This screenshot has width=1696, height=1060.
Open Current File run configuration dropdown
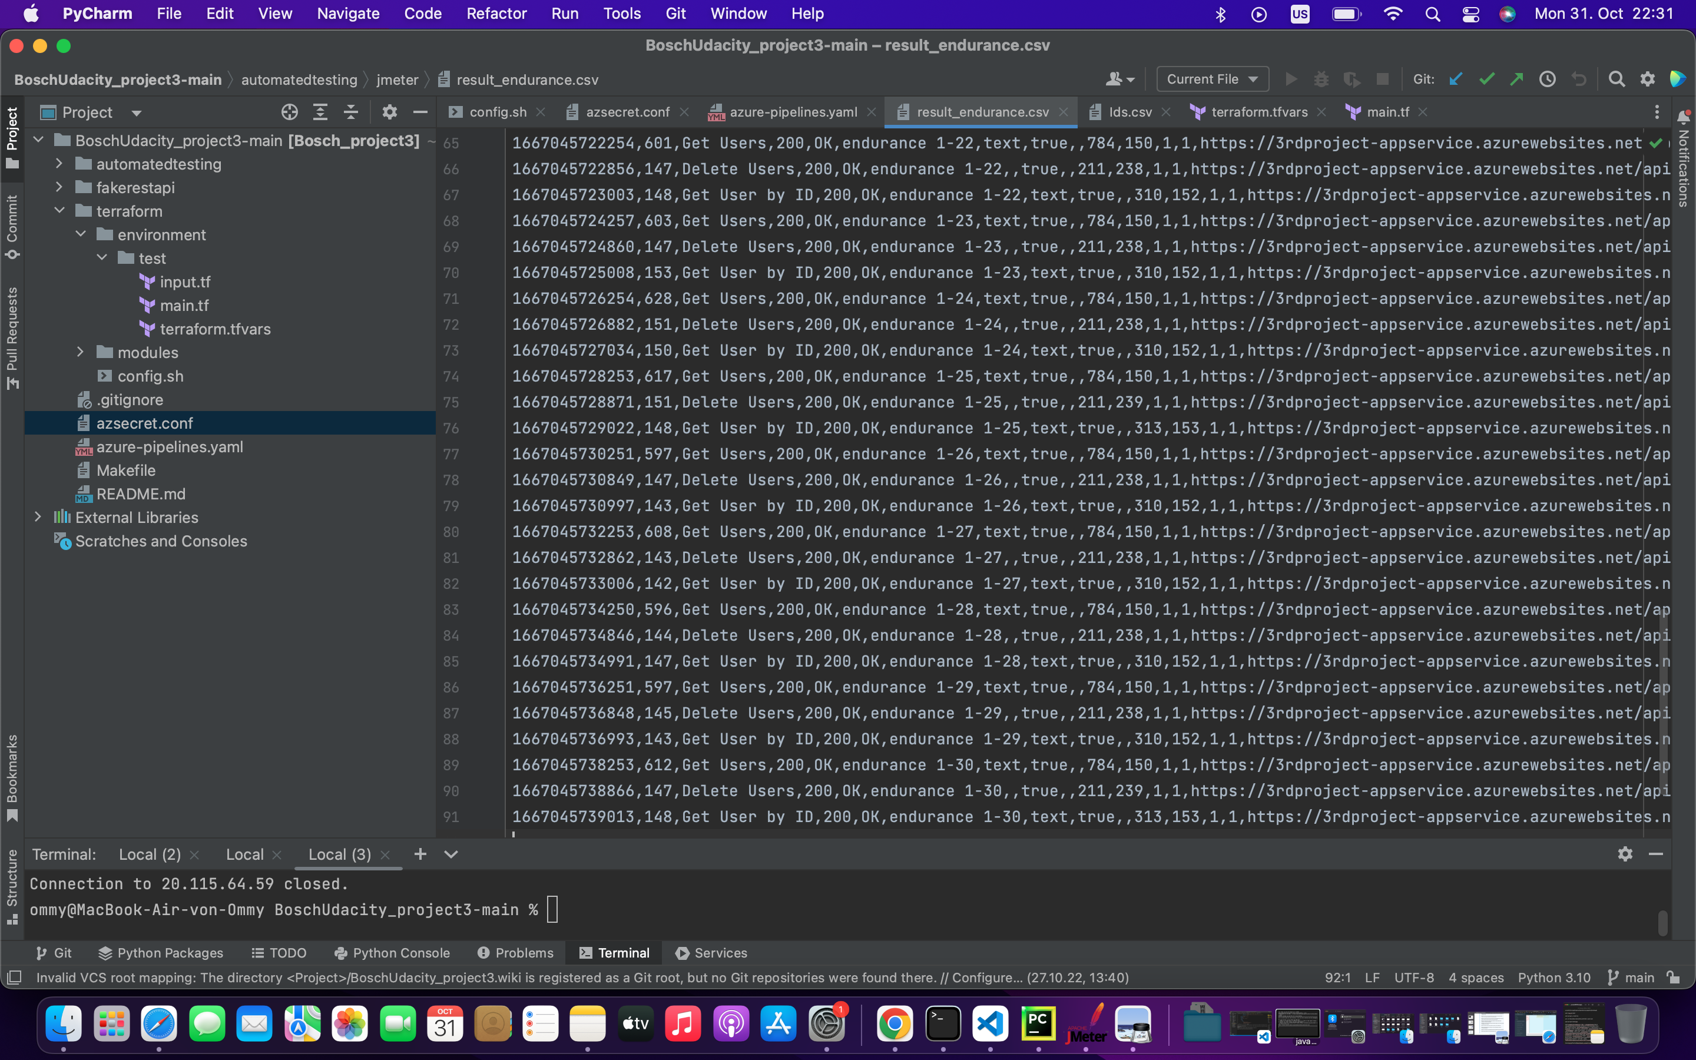click(x=1212, y=79)
